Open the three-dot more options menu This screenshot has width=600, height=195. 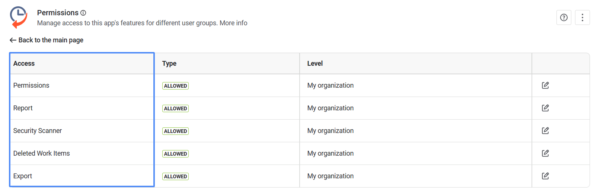pyautogui.click(x=582, y=17)
